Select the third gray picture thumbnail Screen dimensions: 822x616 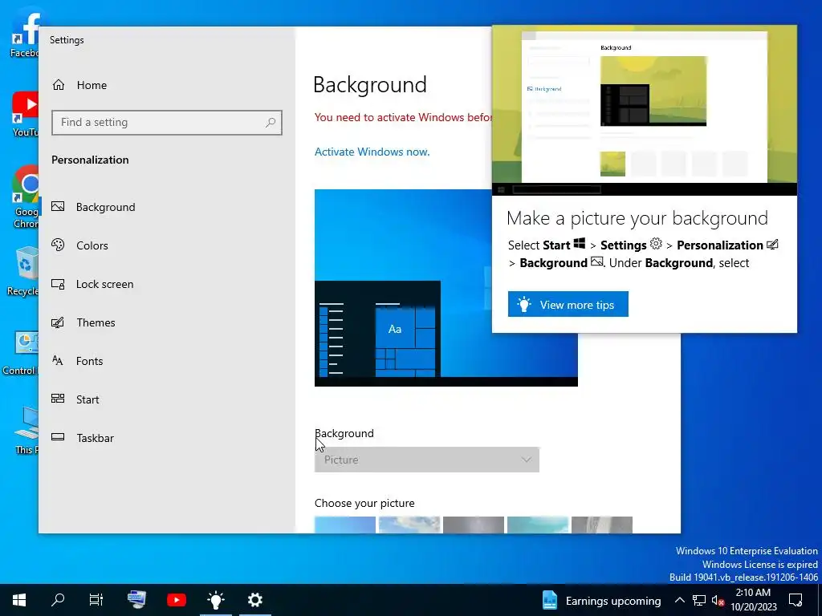tap(474, 525)
